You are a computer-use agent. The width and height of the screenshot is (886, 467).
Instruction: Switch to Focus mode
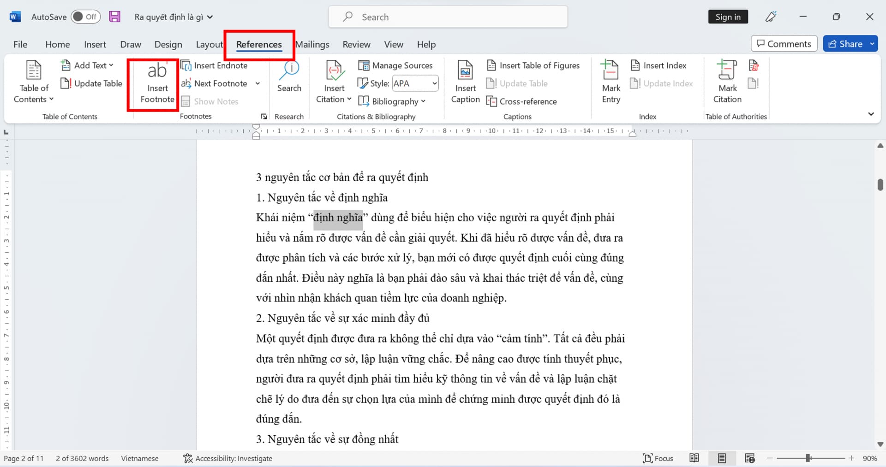tap(658, 458)
